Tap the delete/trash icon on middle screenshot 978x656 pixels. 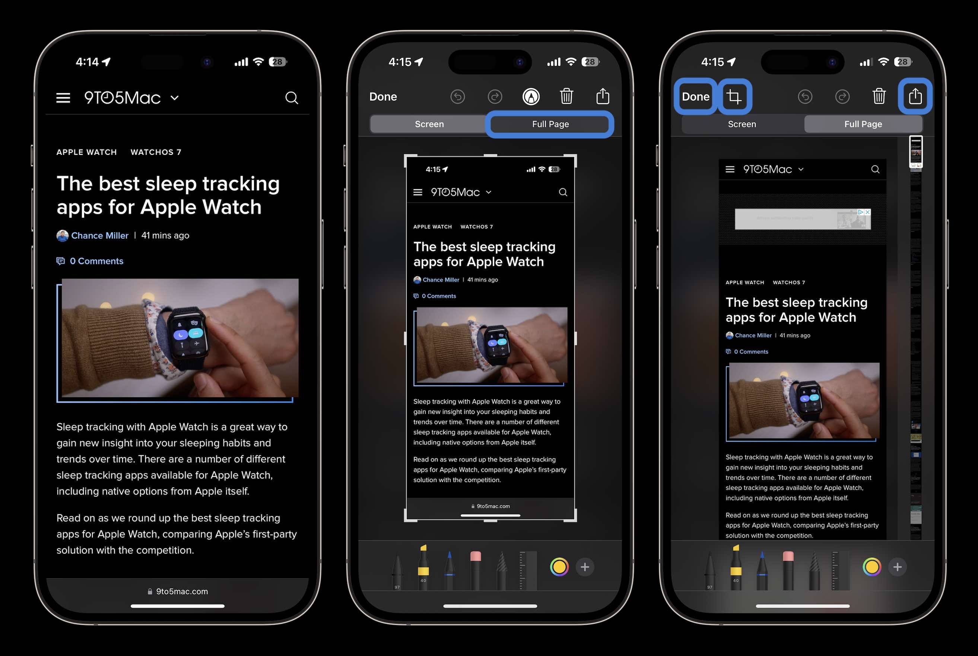pyautogui.click(x=568, y=96)
